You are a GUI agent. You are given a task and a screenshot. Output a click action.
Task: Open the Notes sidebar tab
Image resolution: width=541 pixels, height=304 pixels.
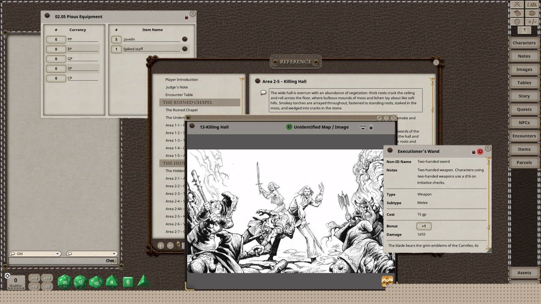[x=524, y=56]
